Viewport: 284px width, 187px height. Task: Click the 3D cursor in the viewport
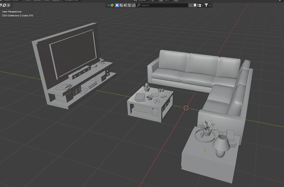coord(186,108)
